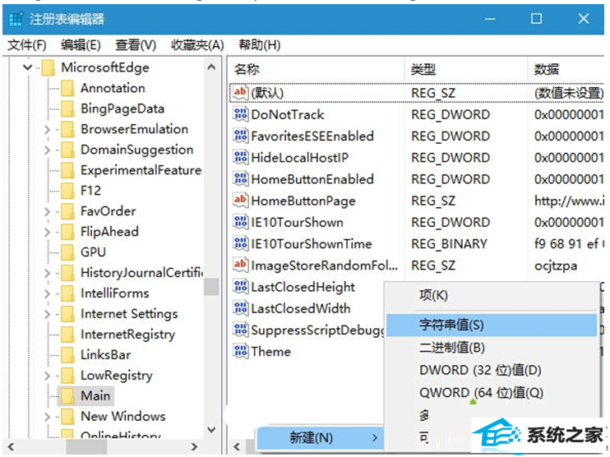Screen dimensions: 610x457
Task: Click the DWORD icon next to FavoritesESEEnabled
Action: 240,136
